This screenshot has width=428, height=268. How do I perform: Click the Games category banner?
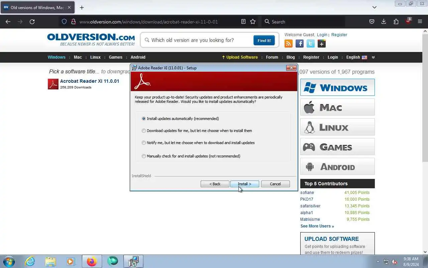(337, 147)
